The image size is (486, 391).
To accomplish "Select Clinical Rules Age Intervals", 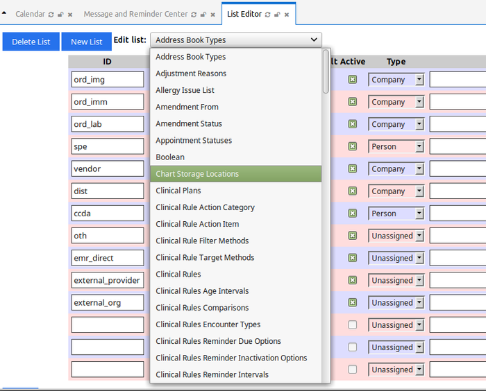I will [236, 290].
